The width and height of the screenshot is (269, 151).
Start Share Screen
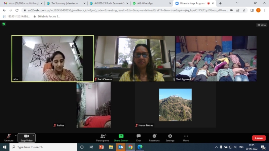tap(121, 137)
